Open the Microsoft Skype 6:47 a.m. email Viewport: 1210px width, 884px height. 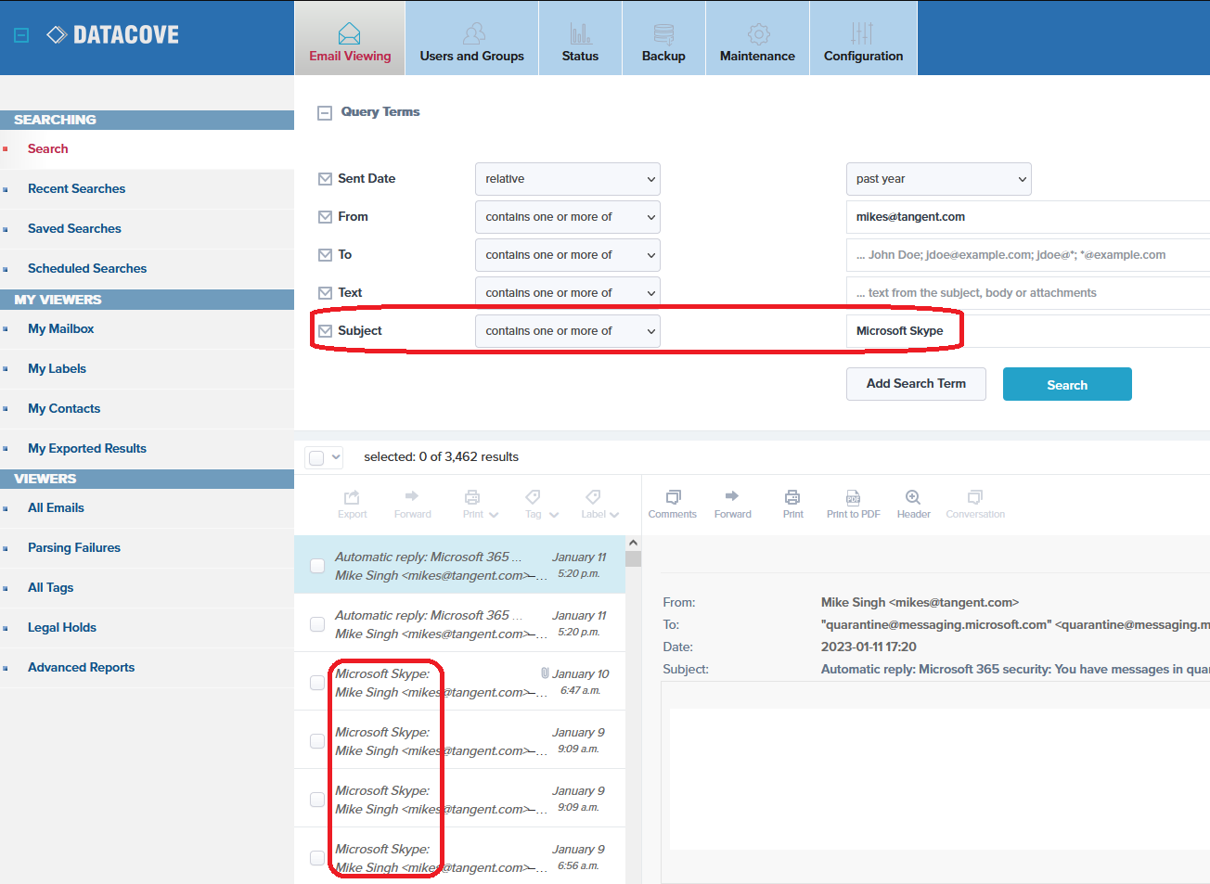(459, 683)
